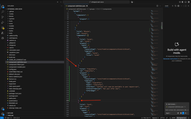Expand the blocks folder
The height and width of the screenshot is (119, 191).
11,16
